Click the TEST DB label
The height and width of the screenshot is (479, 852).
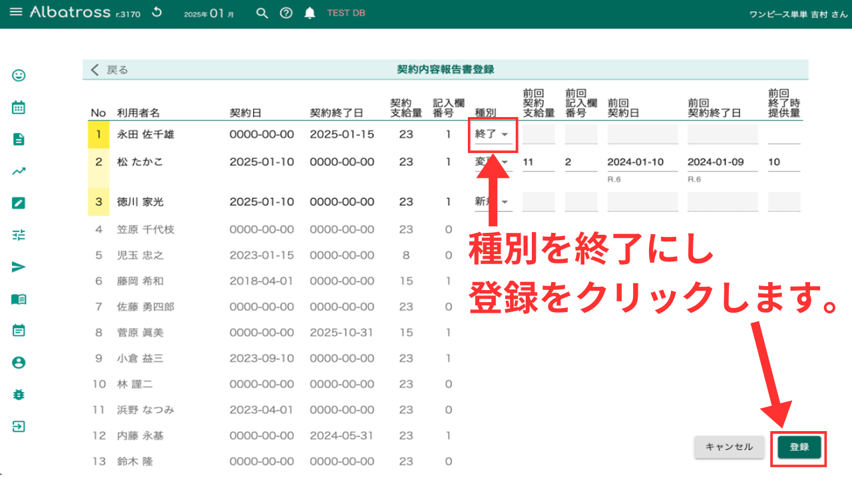pos(346,13)
